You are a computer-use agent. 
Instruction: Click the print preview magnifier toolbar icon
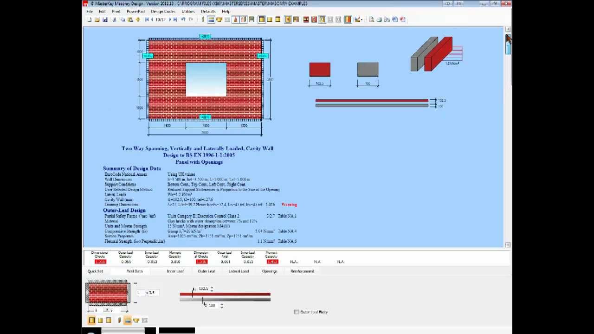(371, 19)
